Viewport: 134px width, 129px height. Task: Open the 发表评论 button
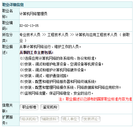91,119
